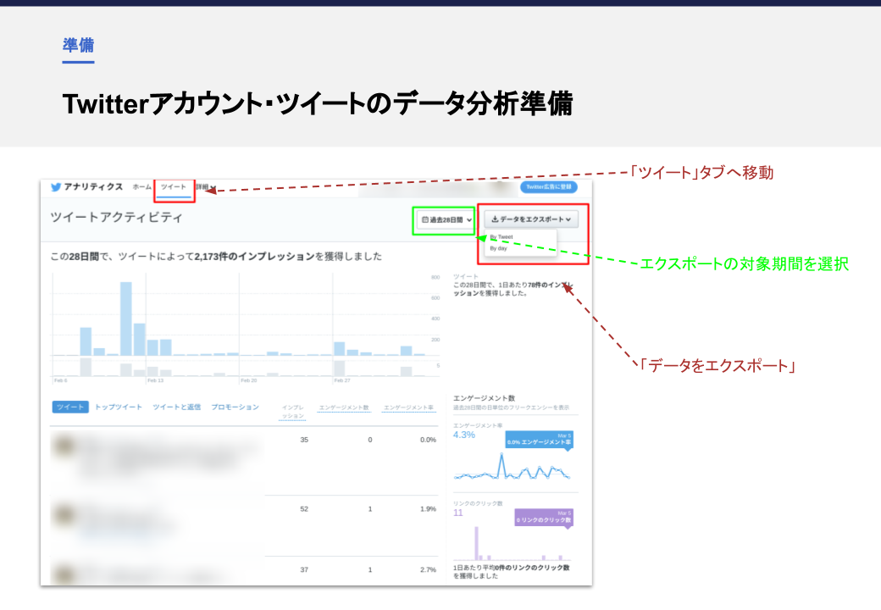Select the blue ツイート filter tab
This screenshot has width=881, height=610.
click(x=70, y=408)
